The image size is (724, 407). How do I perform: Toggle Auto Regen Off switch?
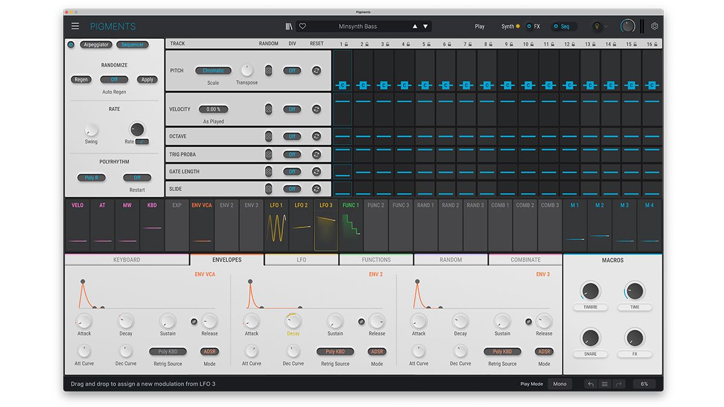tap(114, 80)
